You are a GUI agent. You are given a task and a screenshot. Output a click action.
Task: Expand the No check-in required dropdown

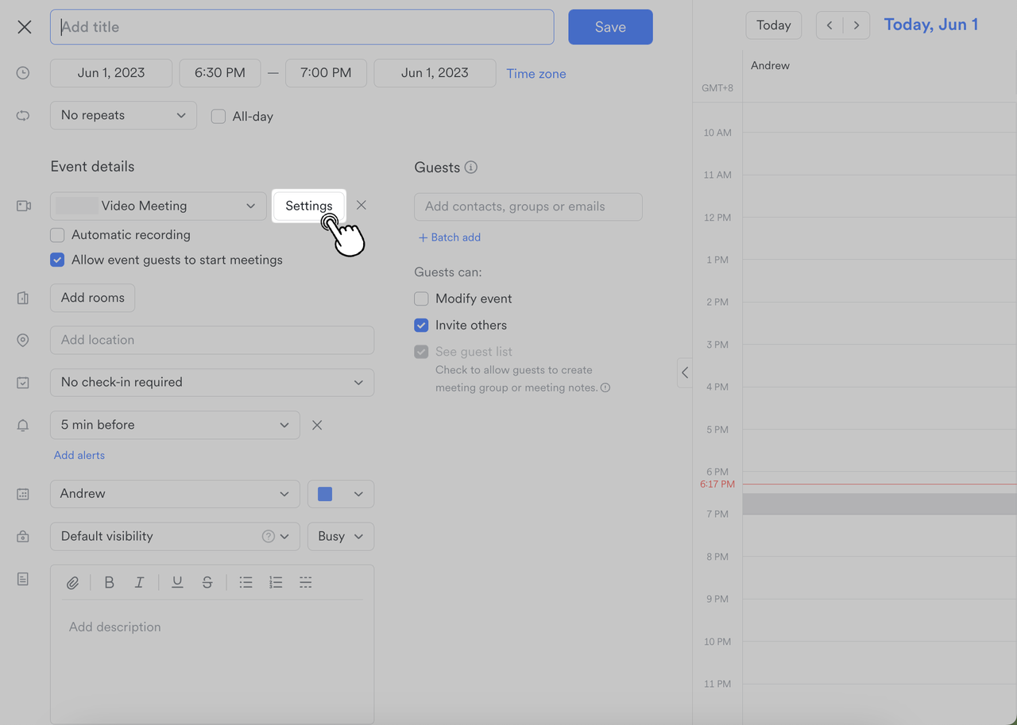click(x=212, y=383)
